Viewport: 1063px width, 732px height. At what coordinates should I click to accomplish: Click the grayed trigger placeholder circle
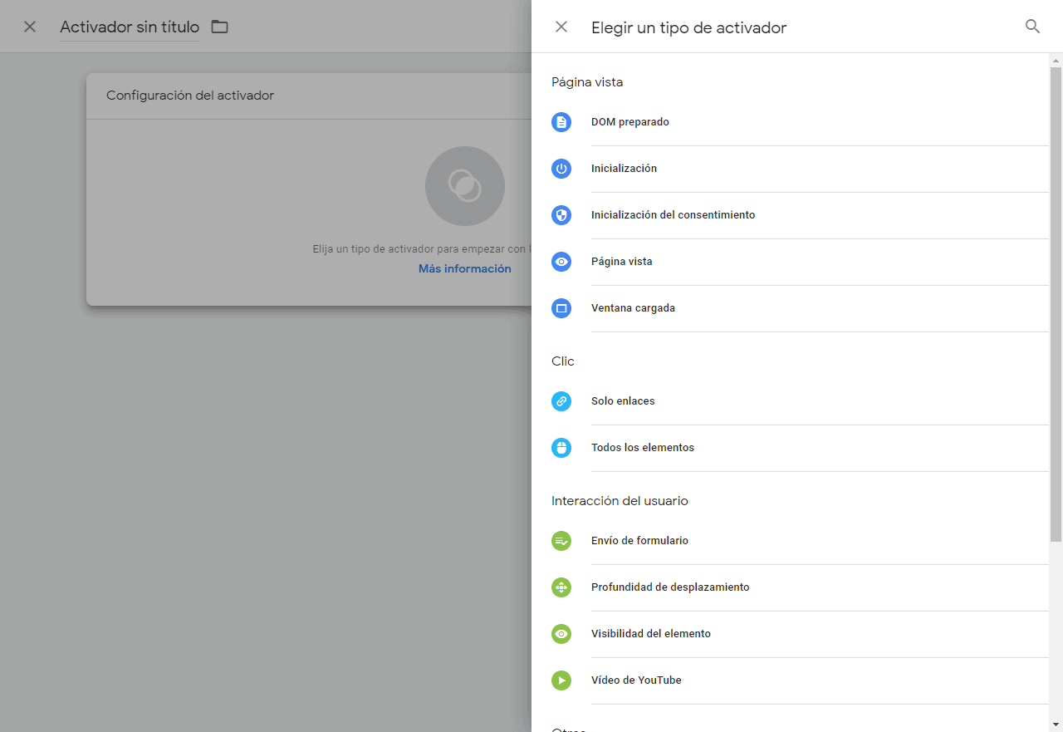tap(464, 186)
